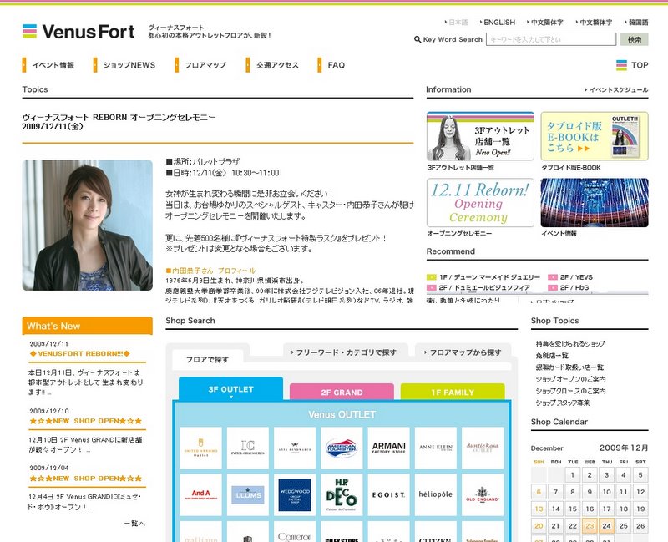The width and height of the screenshot is (668, 542).
Task: Click the Venus Fort logo
Action: [x=78, y=31]
